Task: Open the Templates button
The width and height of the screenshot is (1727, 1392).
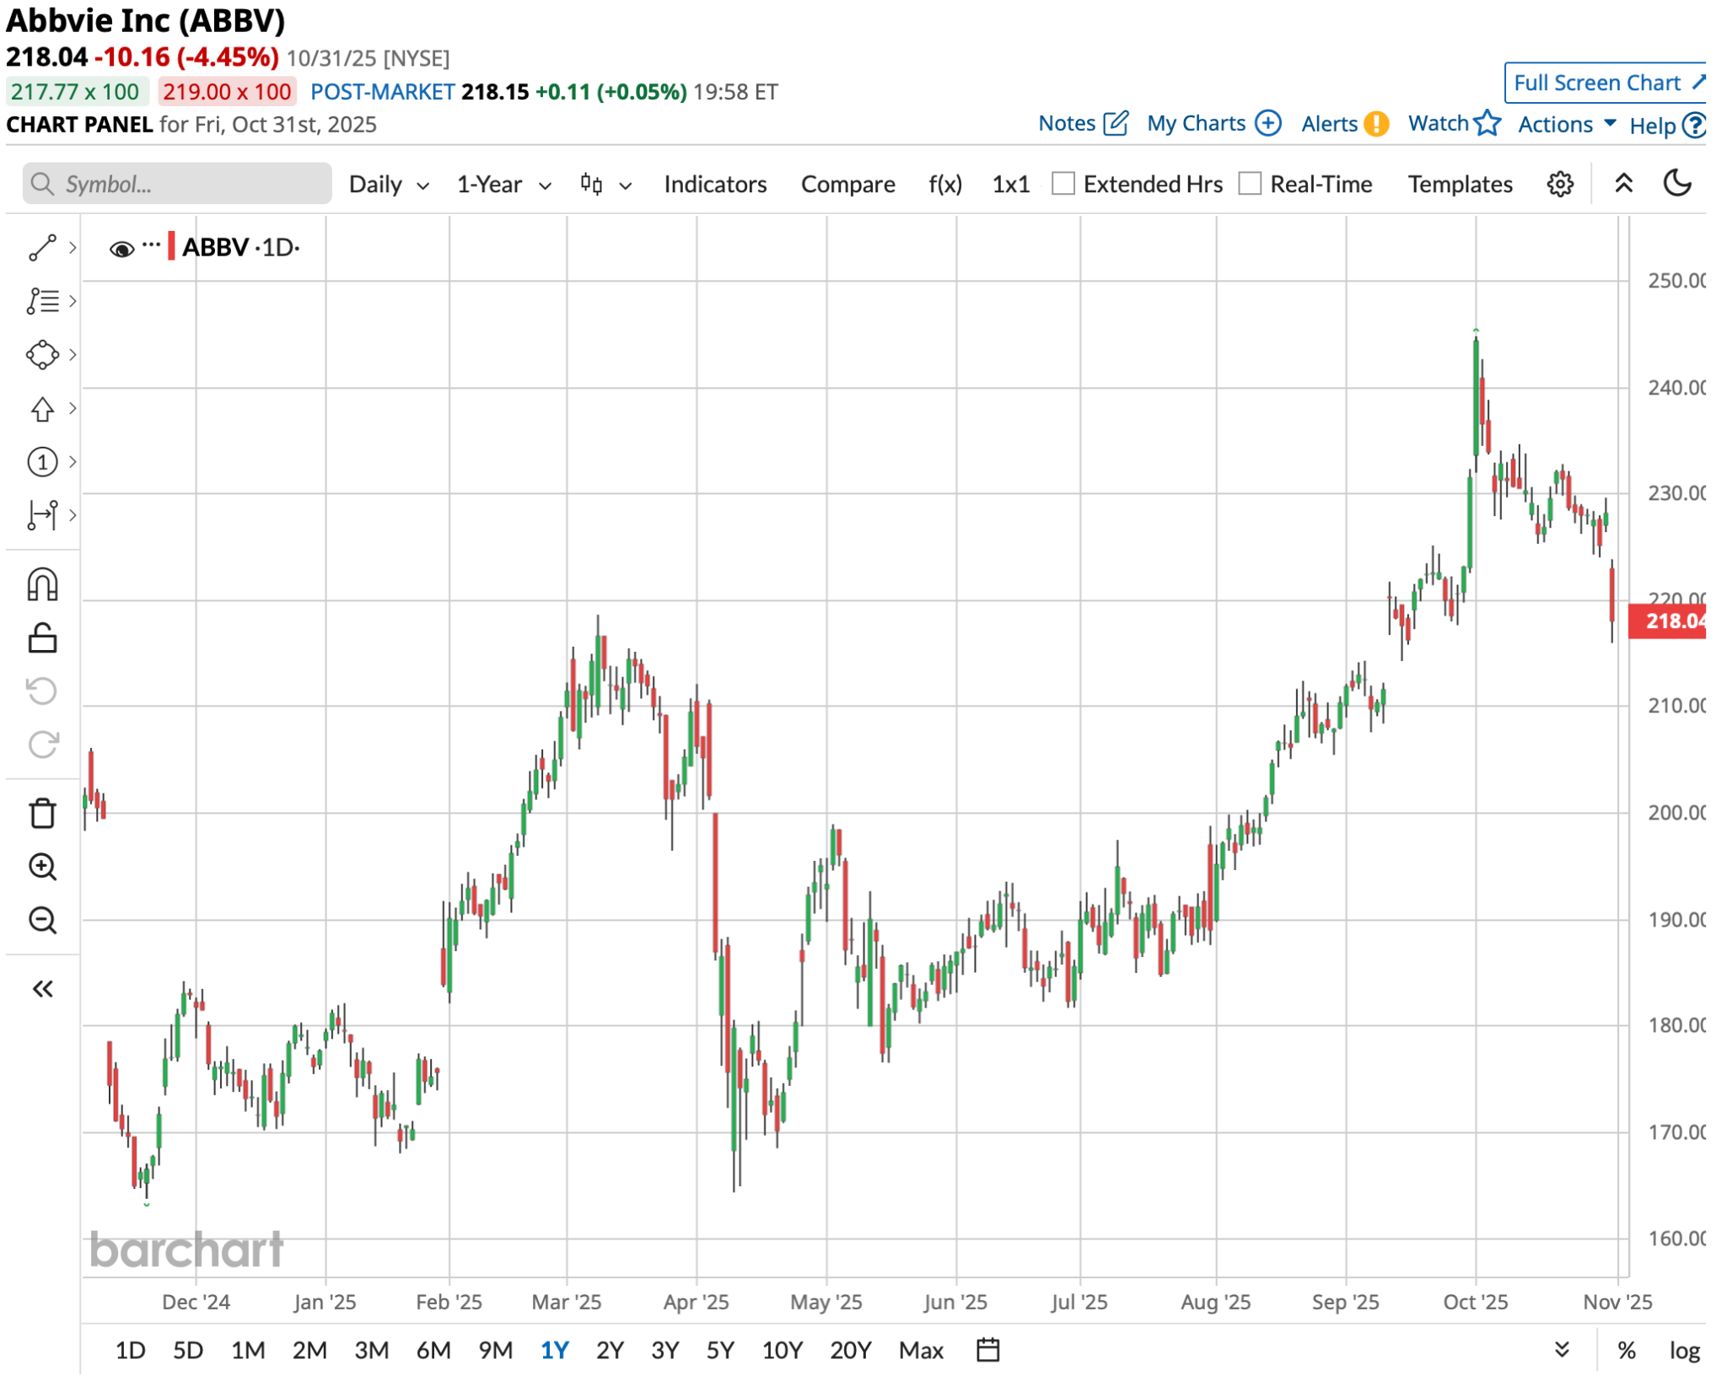Action: pos(1460,185)
